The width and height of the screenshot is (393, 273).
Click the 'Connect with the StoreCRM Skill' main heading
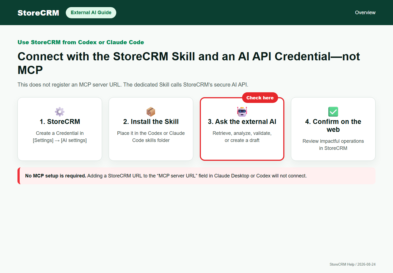[189, 63]
